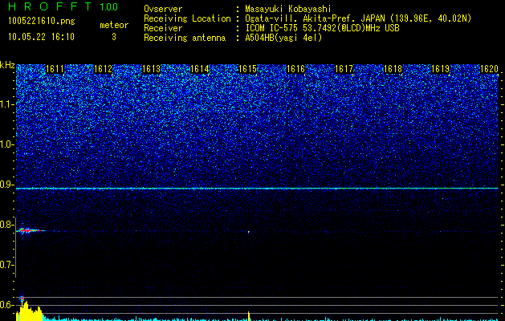Click the 0.8 kHz axis label

(x=6, y=225)
